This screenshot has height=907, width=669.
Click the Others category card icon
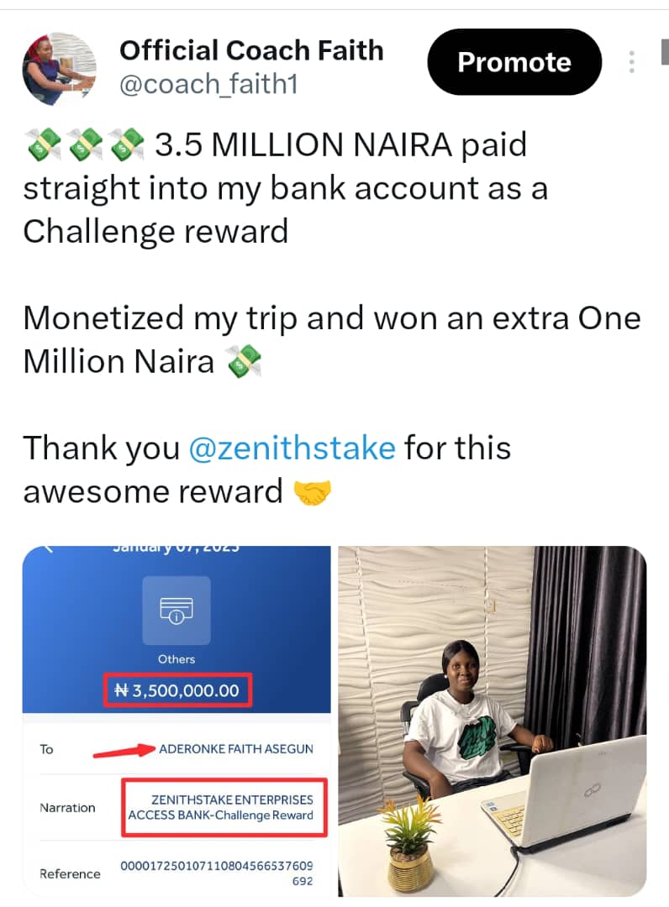coord(176,610)
